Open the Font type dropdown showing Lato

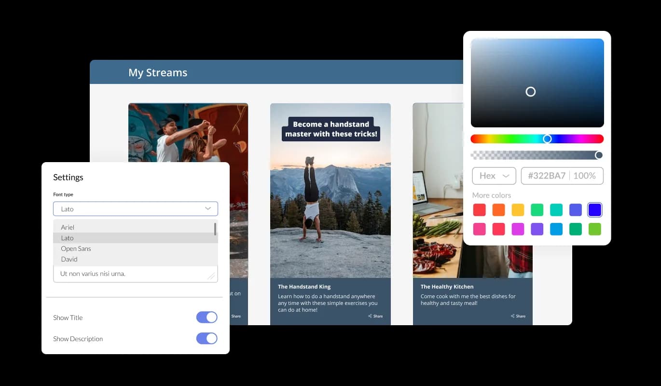136,208
